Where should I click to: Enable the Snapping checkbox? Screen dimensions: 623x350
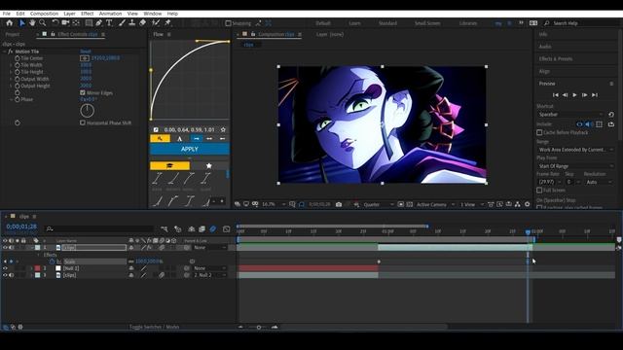(x=228, y=23)
